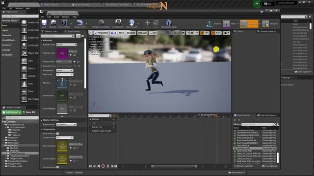Step forward one frame
Screen dimensions: 314x176
[112, 166]
